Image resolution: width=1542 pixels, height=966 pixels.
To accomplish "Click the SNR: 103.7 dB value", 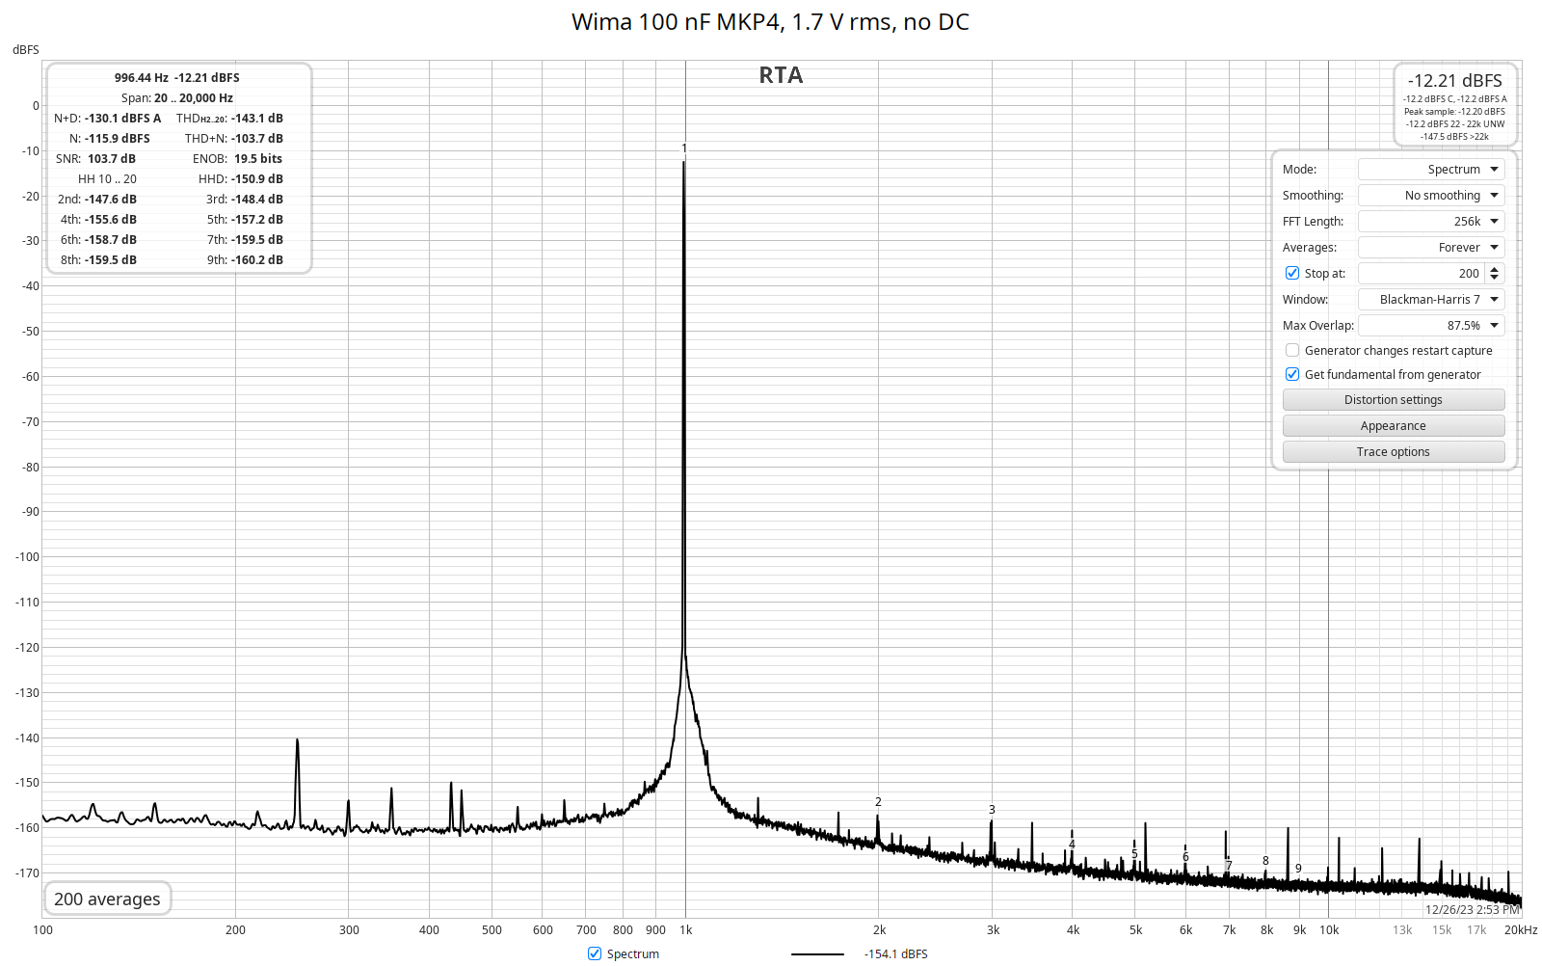I will coord(95,158).
